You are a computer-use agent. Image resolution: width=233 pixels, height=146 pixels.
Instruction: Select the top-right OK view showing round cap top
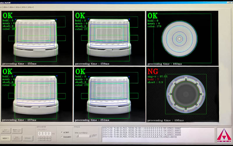[182, 38]
